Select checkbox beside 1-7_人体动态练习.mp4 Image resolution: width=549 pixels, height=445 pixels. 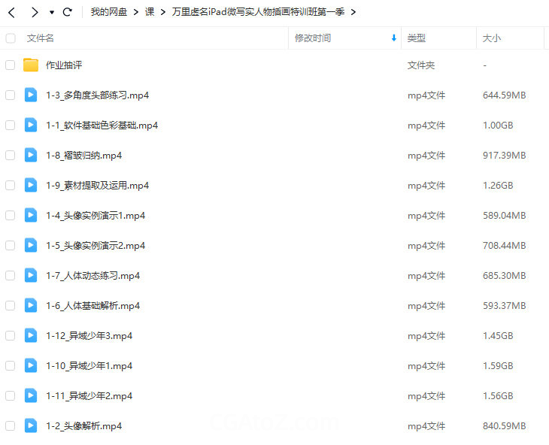click(x=10, y=276)
